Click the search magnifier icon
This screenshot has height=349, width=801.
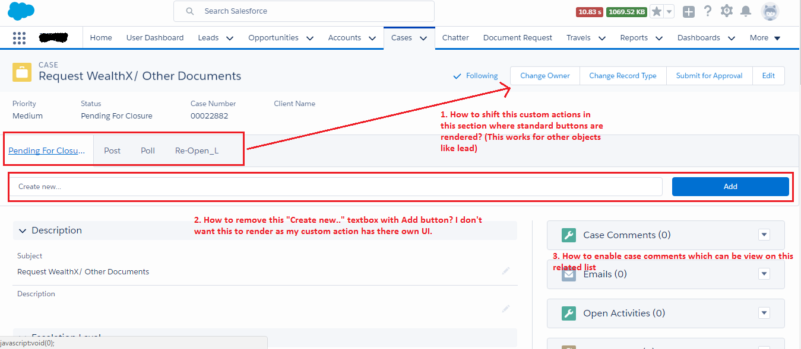[x=190, y=11]
